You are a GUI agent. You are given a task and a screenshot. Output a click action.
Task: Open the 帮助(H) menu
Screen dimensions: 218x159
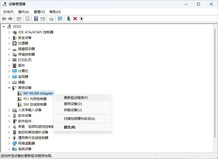(x=55, y=12)
